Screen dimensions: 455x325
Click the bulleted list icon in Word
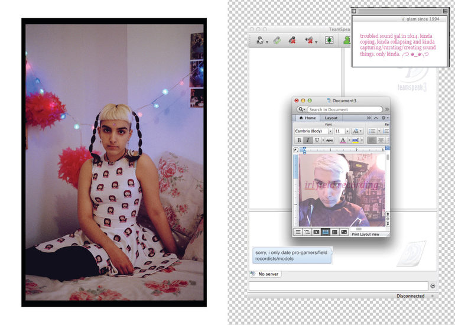[372, 131]
